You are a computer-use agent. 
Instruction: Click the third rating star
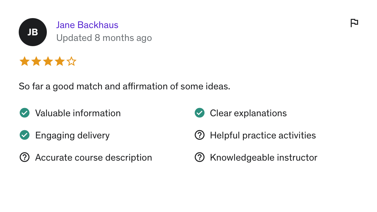coord(48,62)
